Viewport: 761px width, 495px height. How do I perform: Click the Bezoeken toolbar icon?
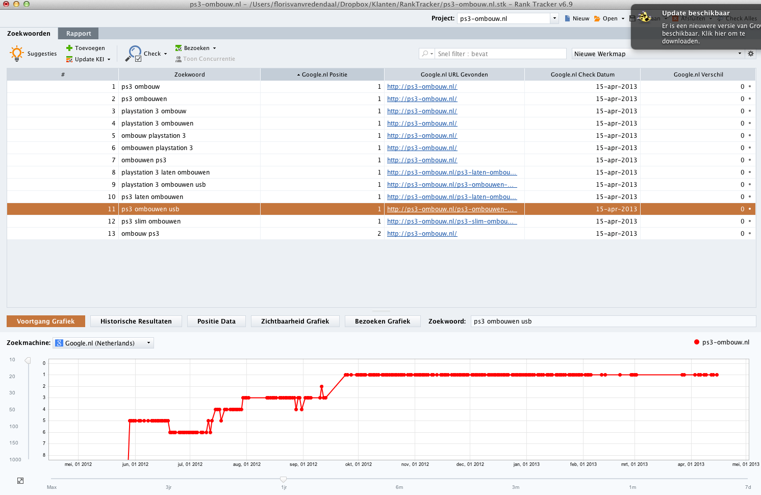(x=179, y=48)
